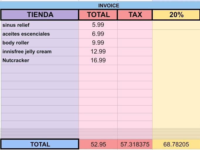Image resolution: width=200 pixels, height=150 pixels.
Task: Click the body roller item cell
Action: pos(40,43)
